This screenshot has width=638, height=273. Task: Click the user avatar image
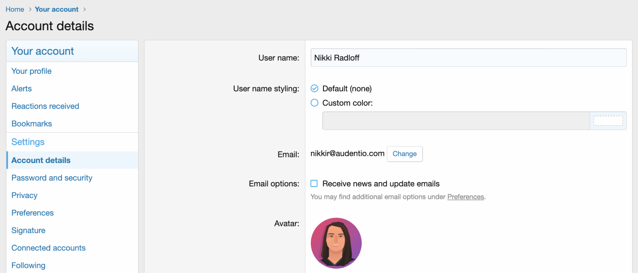336,243
